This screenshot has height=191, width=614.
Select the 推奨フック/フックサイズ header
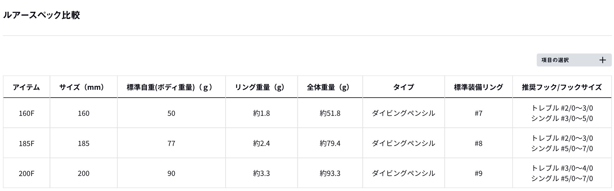[562, 87]
